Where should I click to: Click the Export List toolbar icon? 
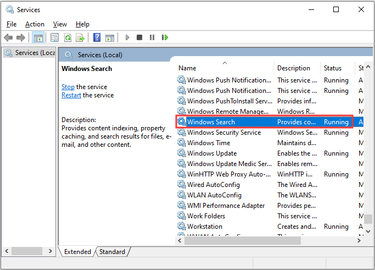pyautogui.click(x=80, y=37)
